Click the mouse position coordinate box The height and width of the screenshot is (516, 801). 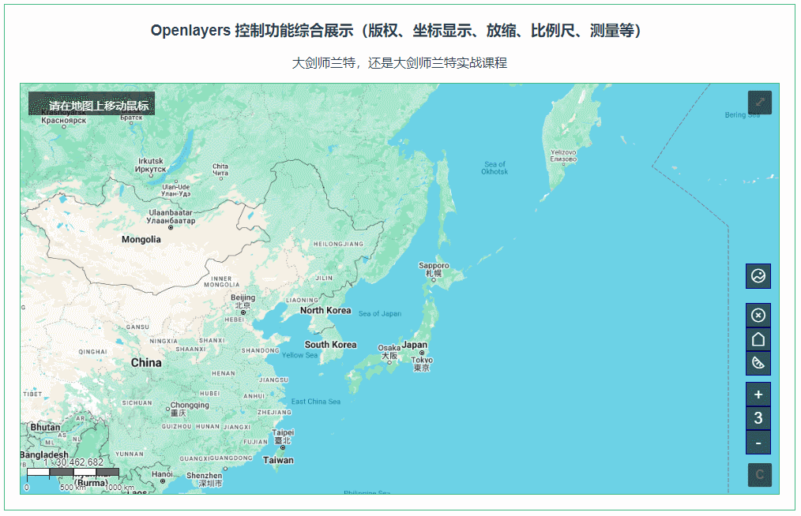click(x=92, y=103)
